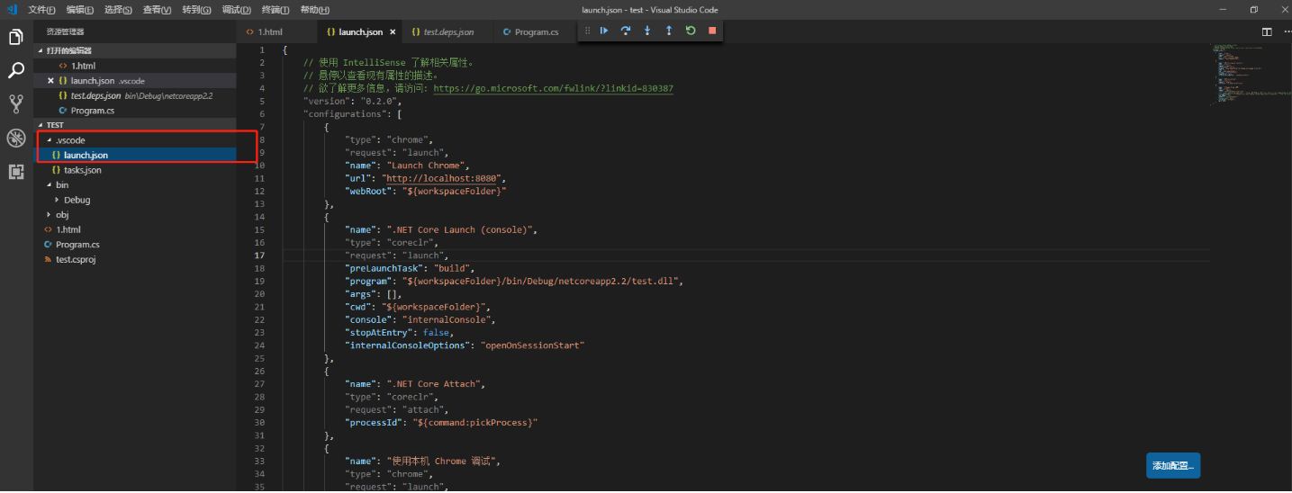Viewport: 1292px width, 493px height.
Task: Open the Explorer view in activity bar
Action: (15, 37)
